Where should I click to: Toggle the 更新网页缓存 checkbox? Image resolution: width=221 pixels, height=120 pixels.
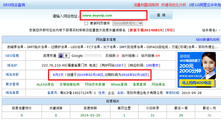tap(86, 23)
